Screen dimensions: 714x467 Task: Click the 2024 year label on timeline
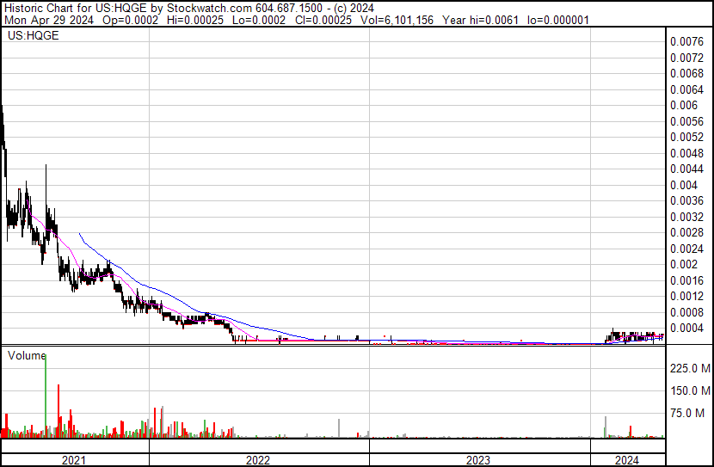pos(627,460)
